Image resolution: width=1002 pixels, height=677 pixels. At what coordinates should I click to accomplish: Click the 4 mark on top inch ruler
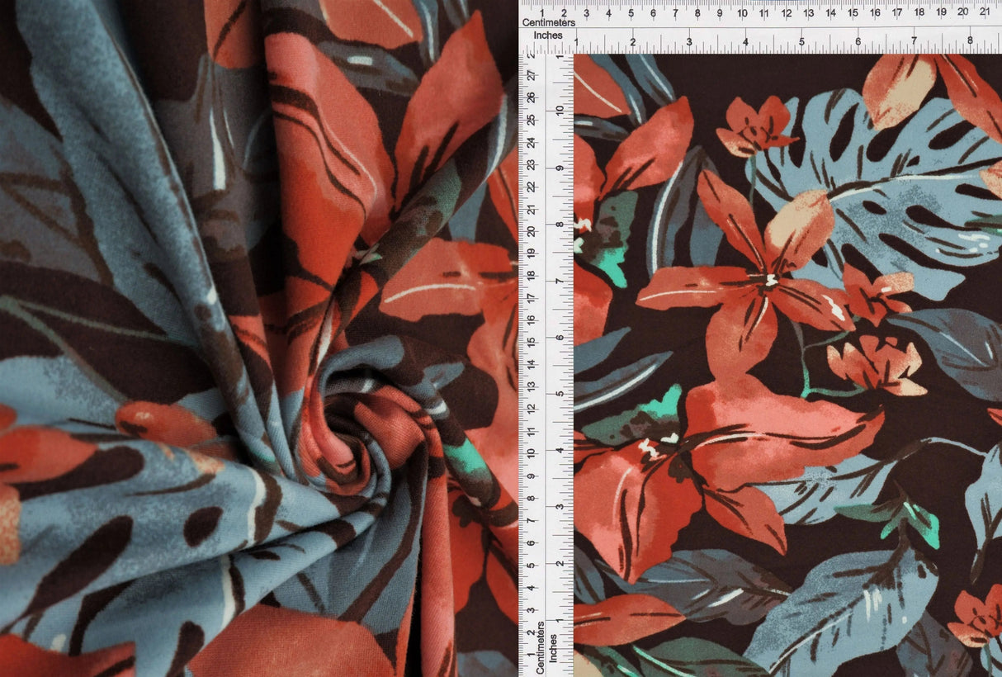pyautogui.click(x=745, y=41)
